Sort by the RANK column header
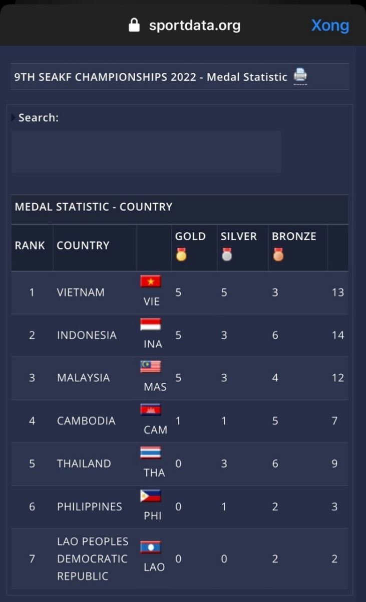The image size is (366, 602). pos(30,245)
